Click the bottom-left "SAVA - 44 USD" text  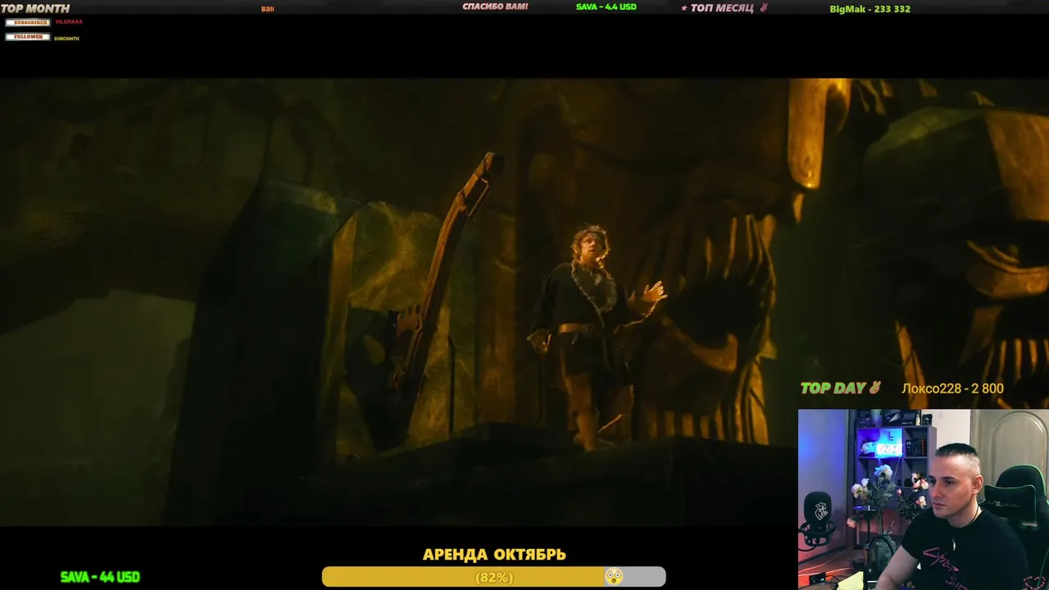coord(100,577)
